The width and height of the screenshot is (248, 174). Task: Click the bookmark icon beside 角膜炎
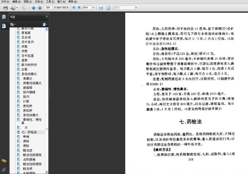click(x=18, y=79)
